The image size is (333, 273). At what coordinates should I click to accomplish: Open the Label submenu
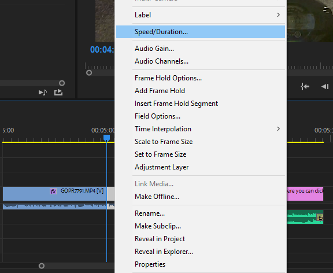(201, 15)
